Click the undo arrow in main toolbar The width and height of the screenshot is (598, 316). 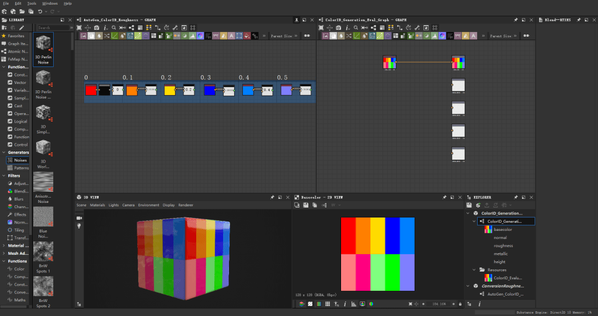coord(40,11)
